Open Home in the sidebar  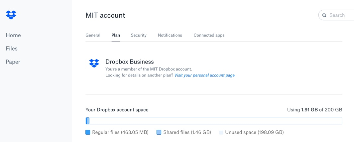13,35
